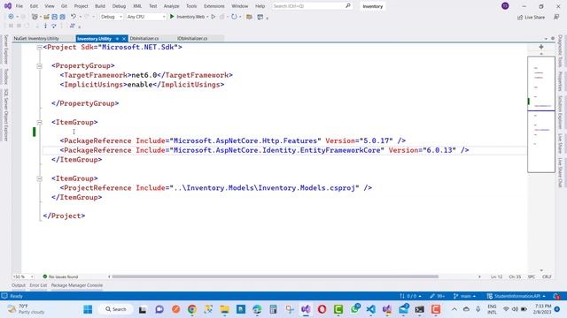Collapse the second ItemGroup with ProjectReference
567x318 pixels.
coord(39,178)
